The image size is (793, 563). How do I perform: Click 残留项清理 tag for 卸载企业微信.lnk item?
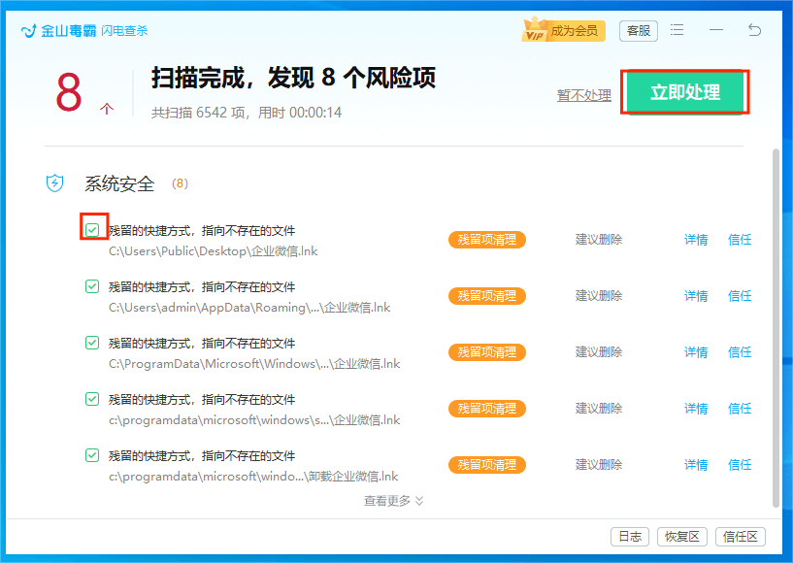point(486,465)
